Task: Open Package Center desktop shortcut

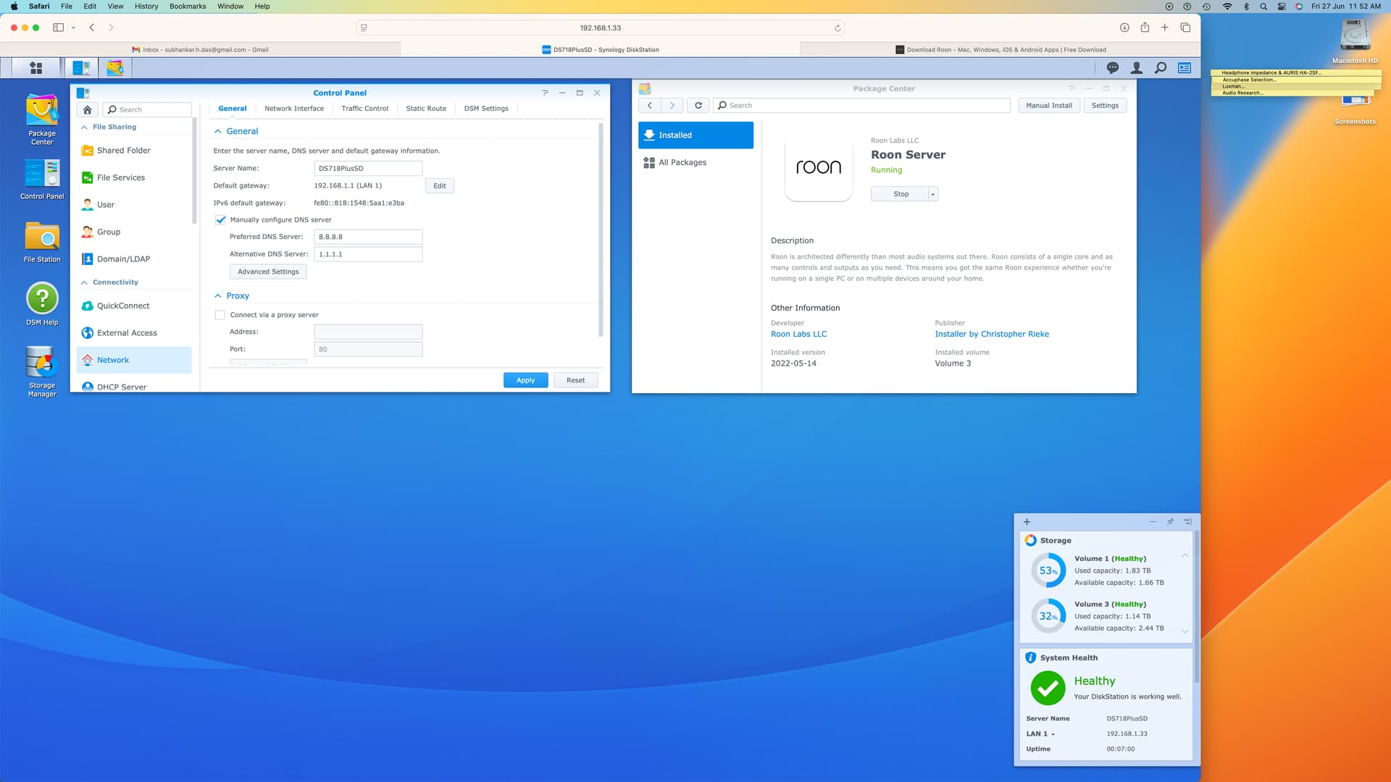Action: click(42, 119)
